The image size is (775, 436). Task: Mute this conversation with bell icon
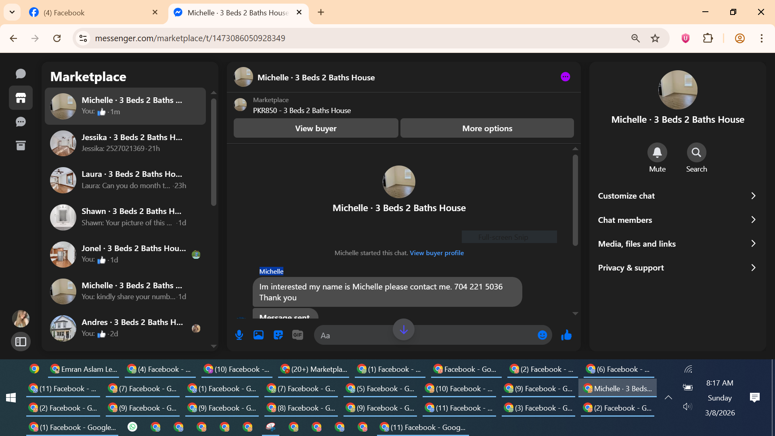(657, 153)
